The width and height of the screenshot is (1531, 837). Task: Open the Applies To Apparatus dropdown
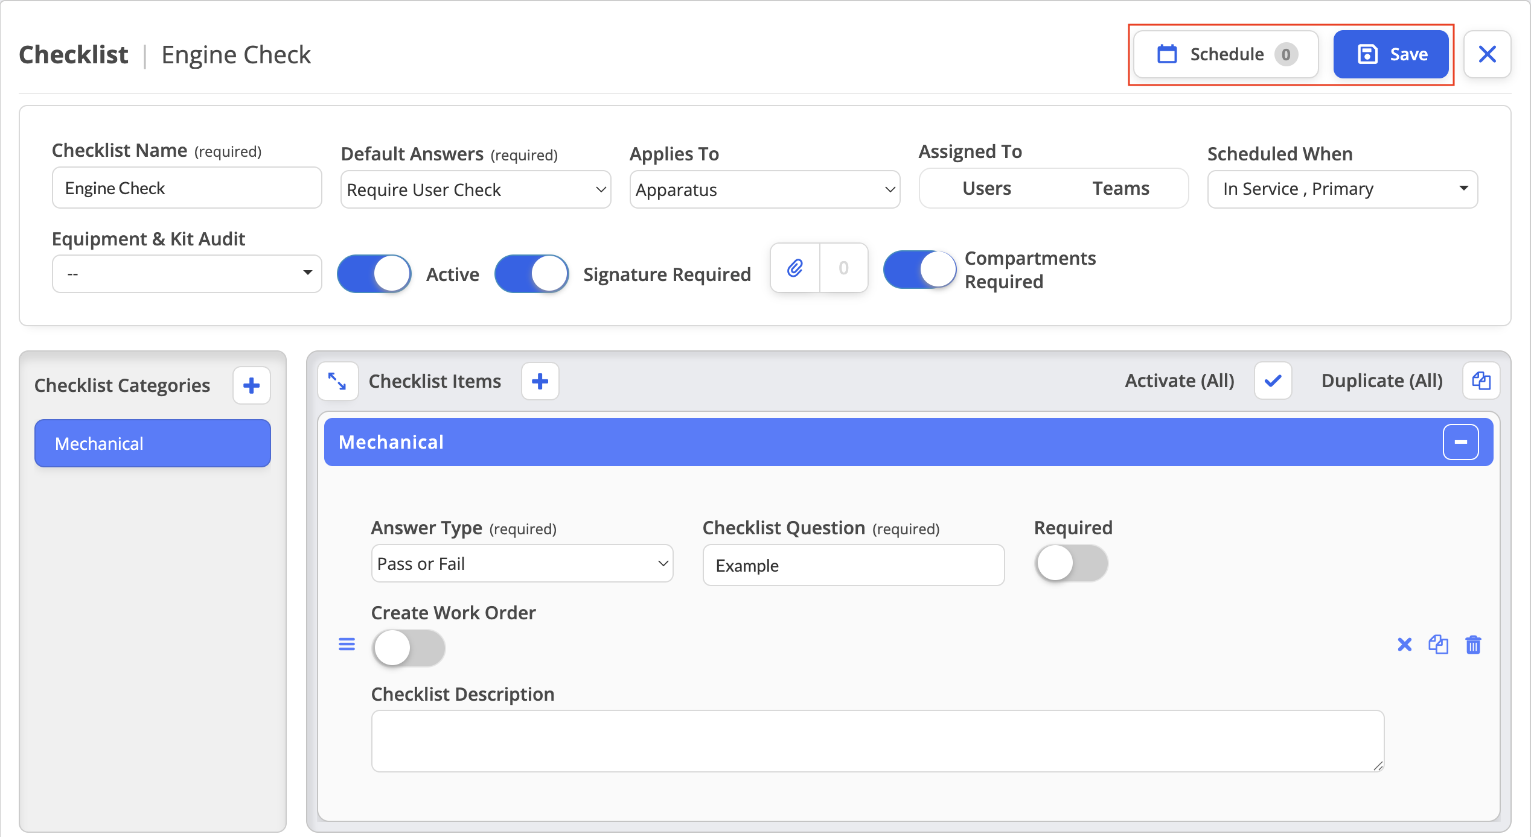point(765,190)
